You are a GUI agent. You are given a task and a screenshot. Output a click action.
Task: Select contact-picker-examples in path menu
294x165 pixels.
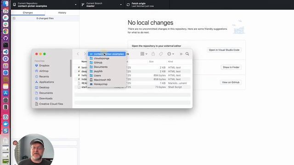pyautogui.click(x=107, y=54)
